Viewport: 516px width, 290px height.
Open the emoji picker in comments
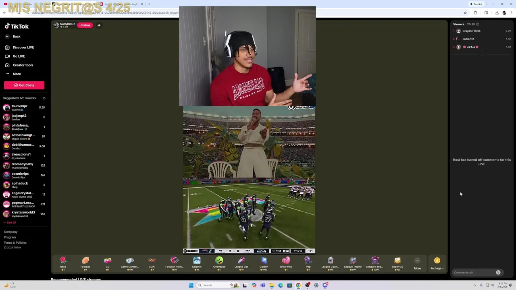pos(498,272)
